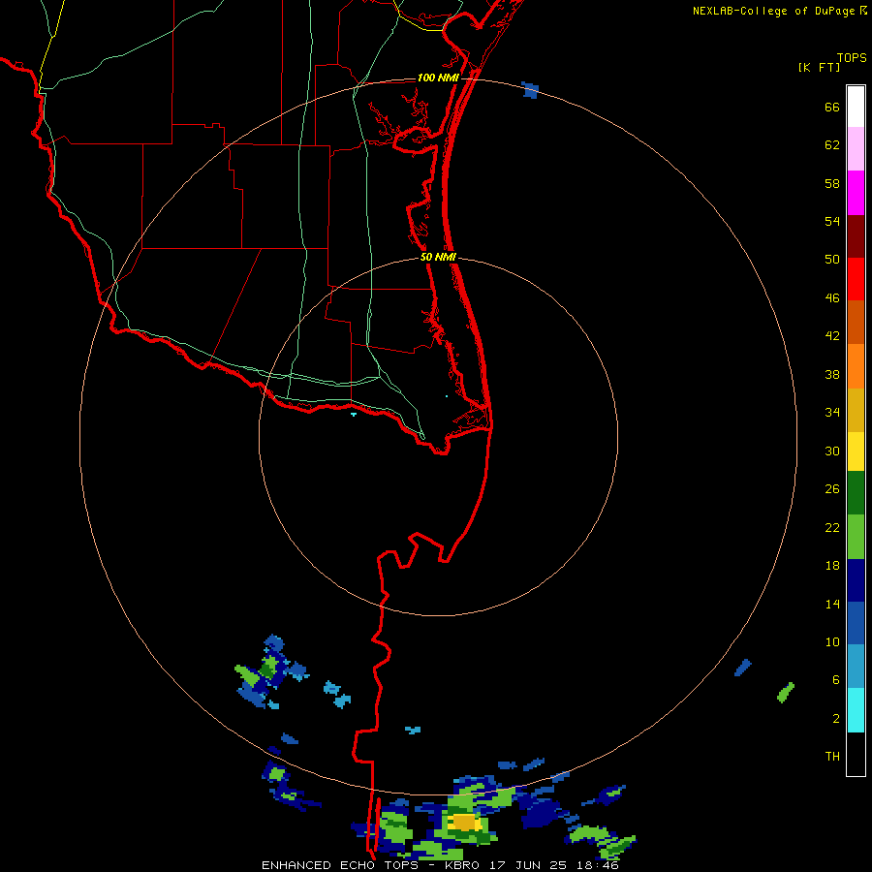
Task: Click the gold legend swatch
Action: point(856,410)
